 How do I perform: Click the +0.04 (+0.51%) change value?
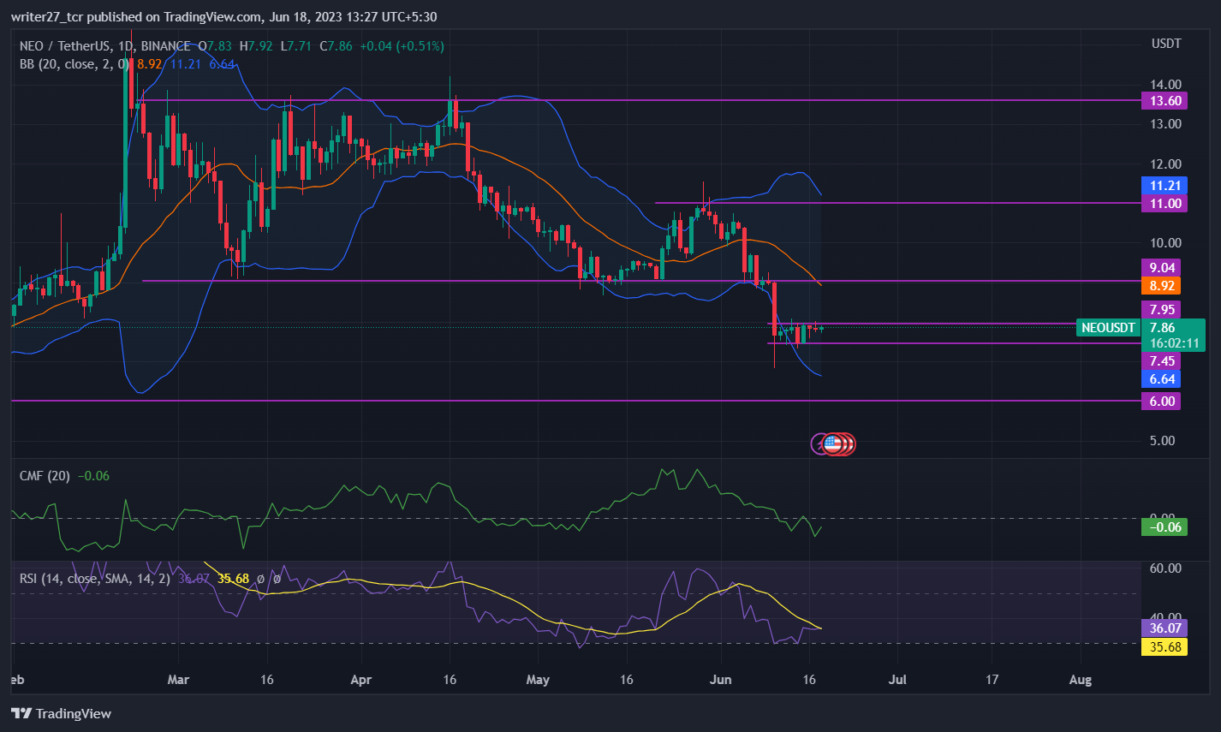click(x=401, y=46)
